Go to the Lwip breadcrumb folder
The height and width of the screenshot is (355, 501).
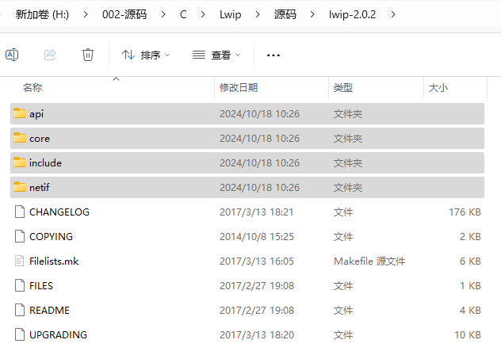[231, 14]
